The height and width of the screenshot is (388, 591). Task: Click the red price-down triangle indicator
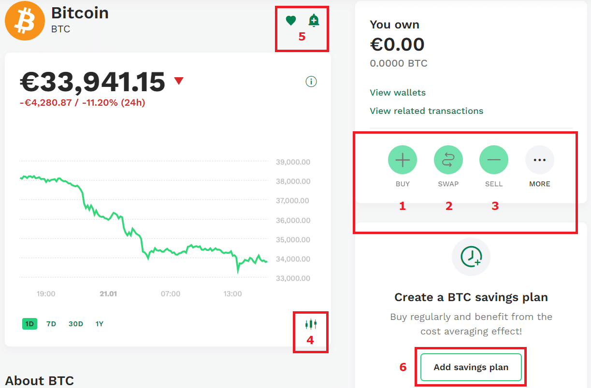click(179, 81)
